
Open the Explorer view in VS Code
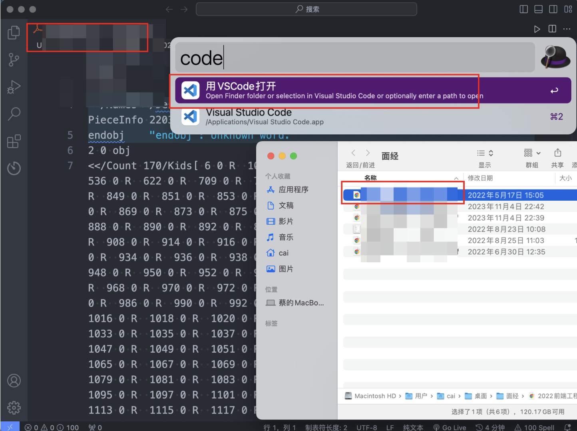click(14, 32)
